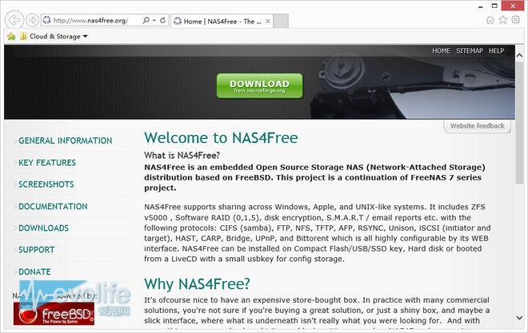Open DONATE in sidebar
The height and width of the screenshot is (333, 528).
(x=34, y=272)
